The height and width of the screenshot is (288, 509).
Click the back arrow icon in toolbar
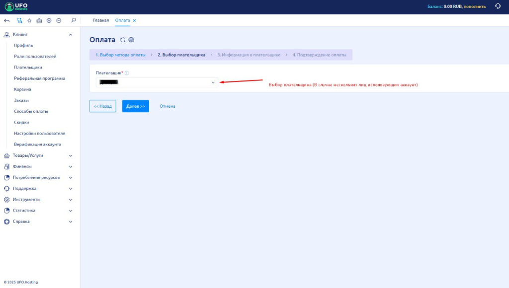click(x=7, y=20)
